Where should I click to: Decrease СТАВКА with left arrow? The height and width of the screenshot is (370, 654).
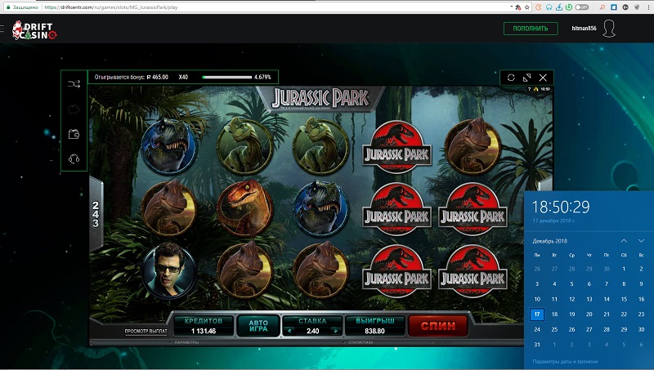pos(289,331)
